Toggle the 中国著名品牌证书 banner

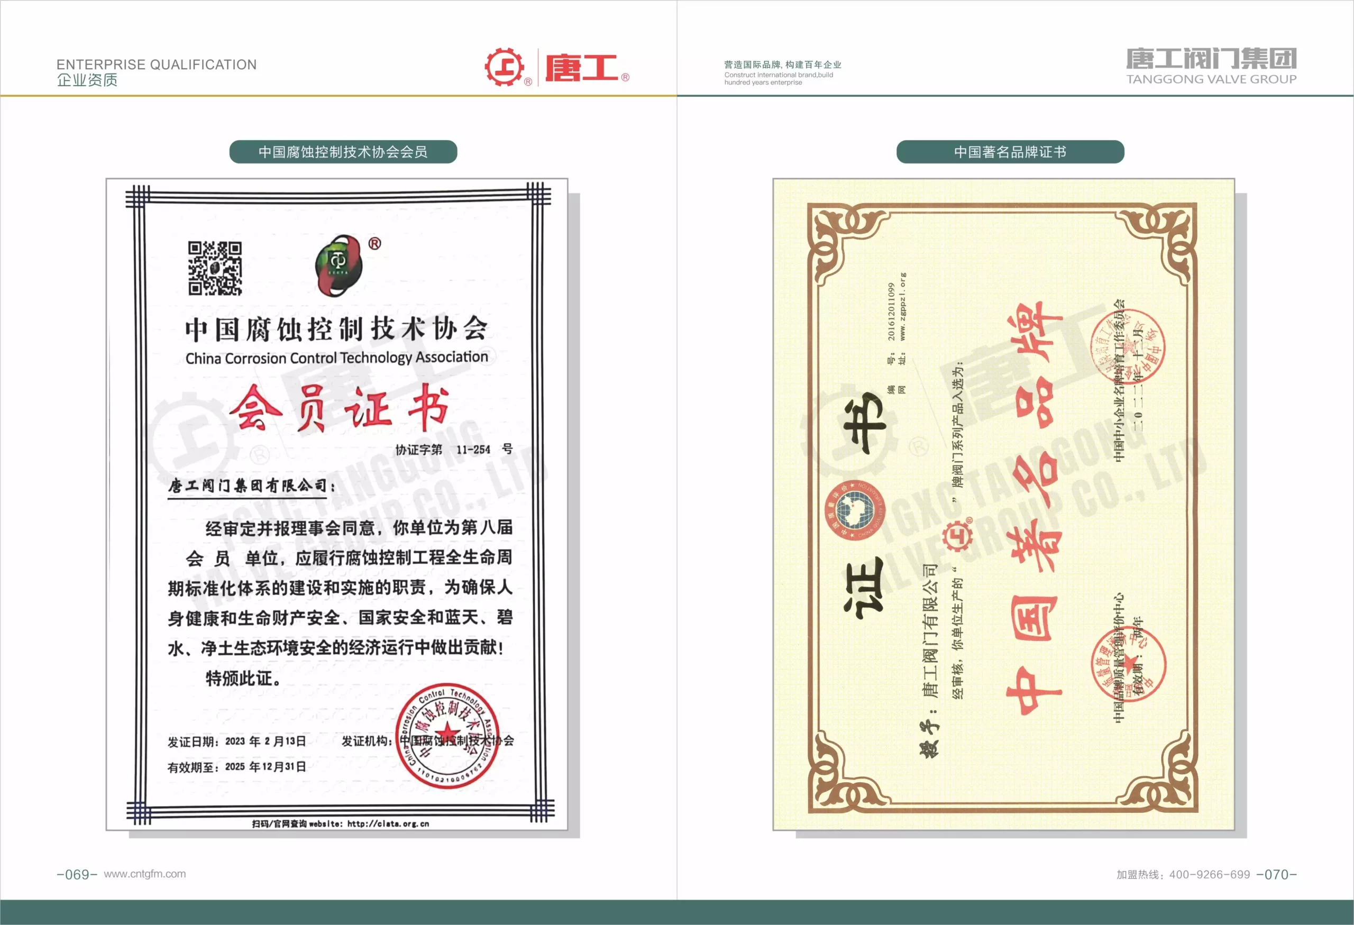pos(1013,151)
